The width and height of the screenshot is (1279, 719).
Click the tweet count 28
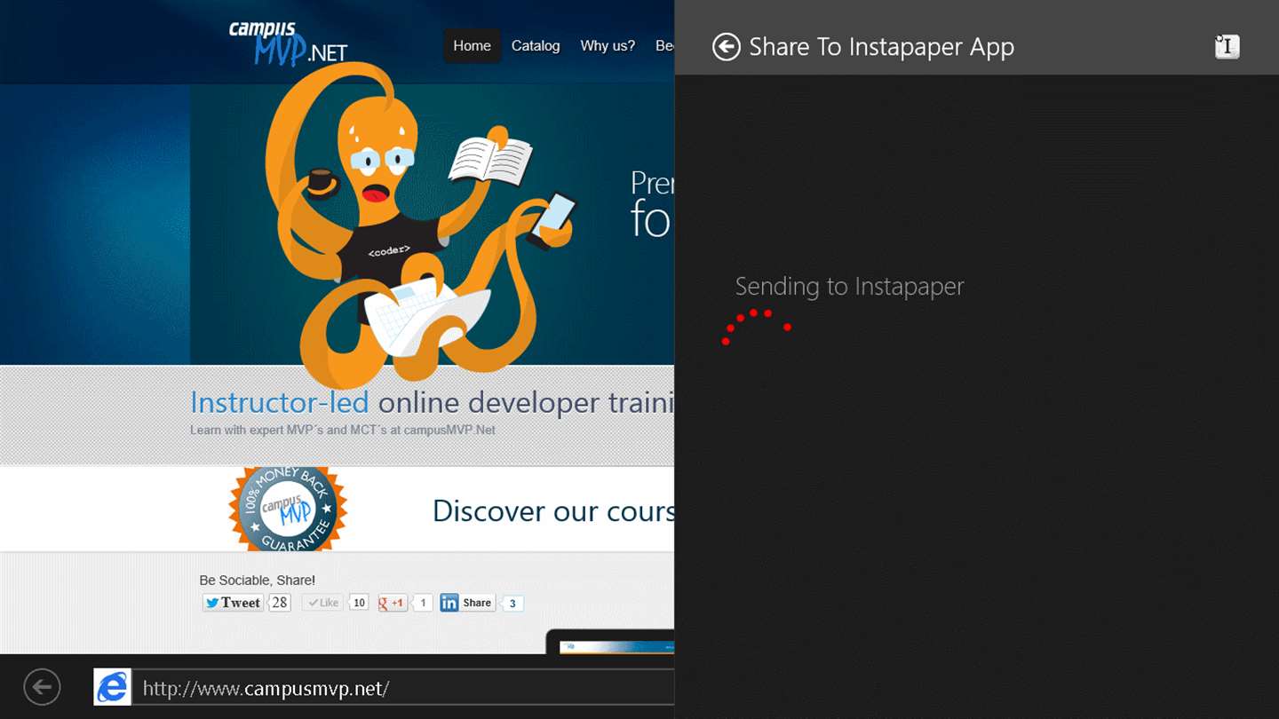[280, 603]
